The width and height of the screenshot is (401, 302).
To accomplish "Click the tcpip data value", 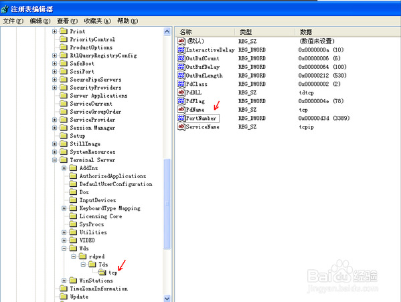I will point(306,127).
